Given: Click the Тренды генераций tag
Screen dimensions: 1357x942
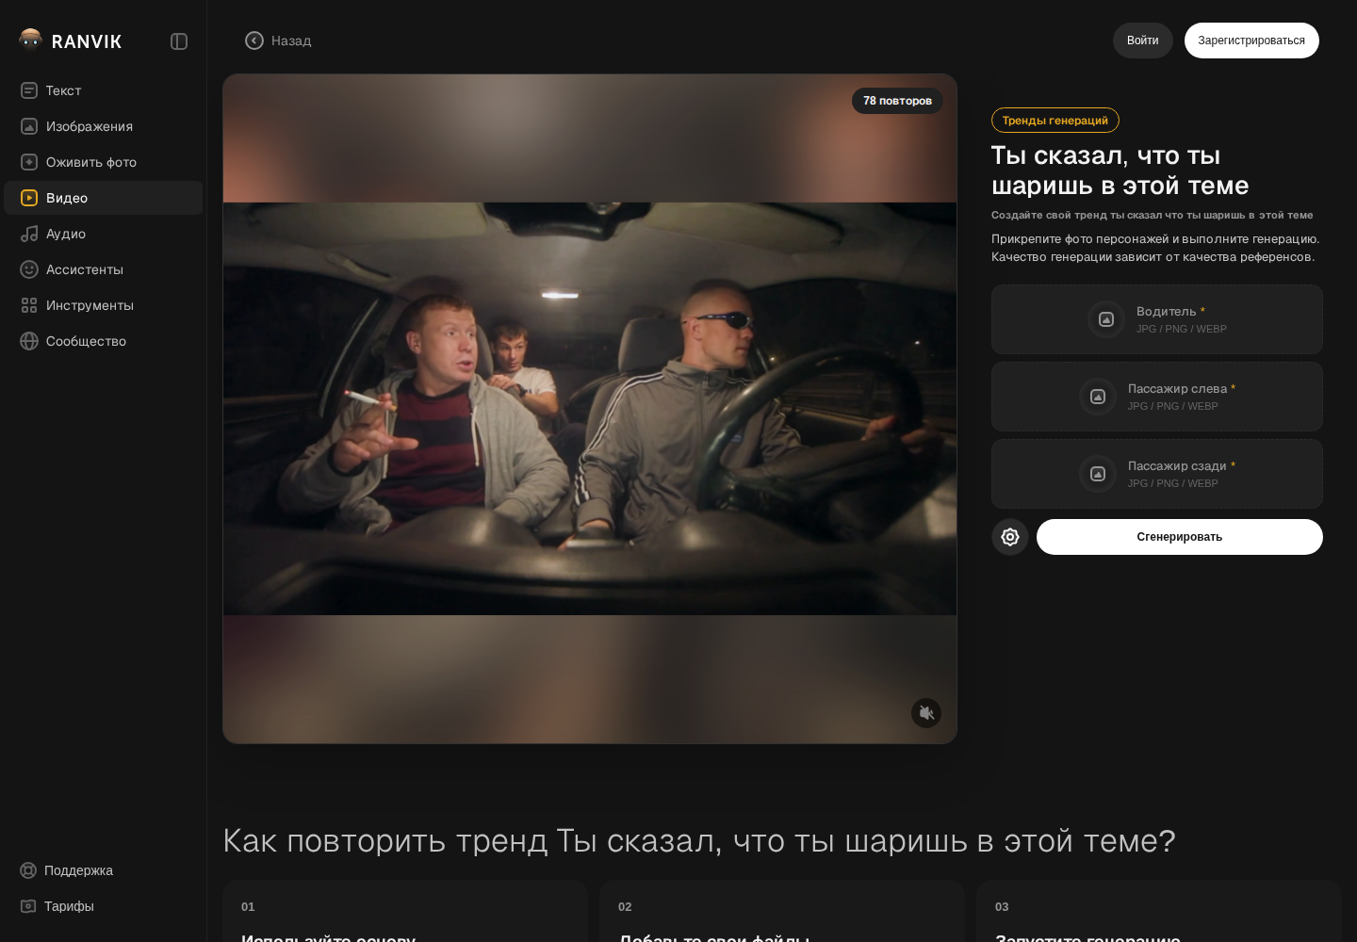Looking at the screenshot, I should click(x=1055, y=121).
